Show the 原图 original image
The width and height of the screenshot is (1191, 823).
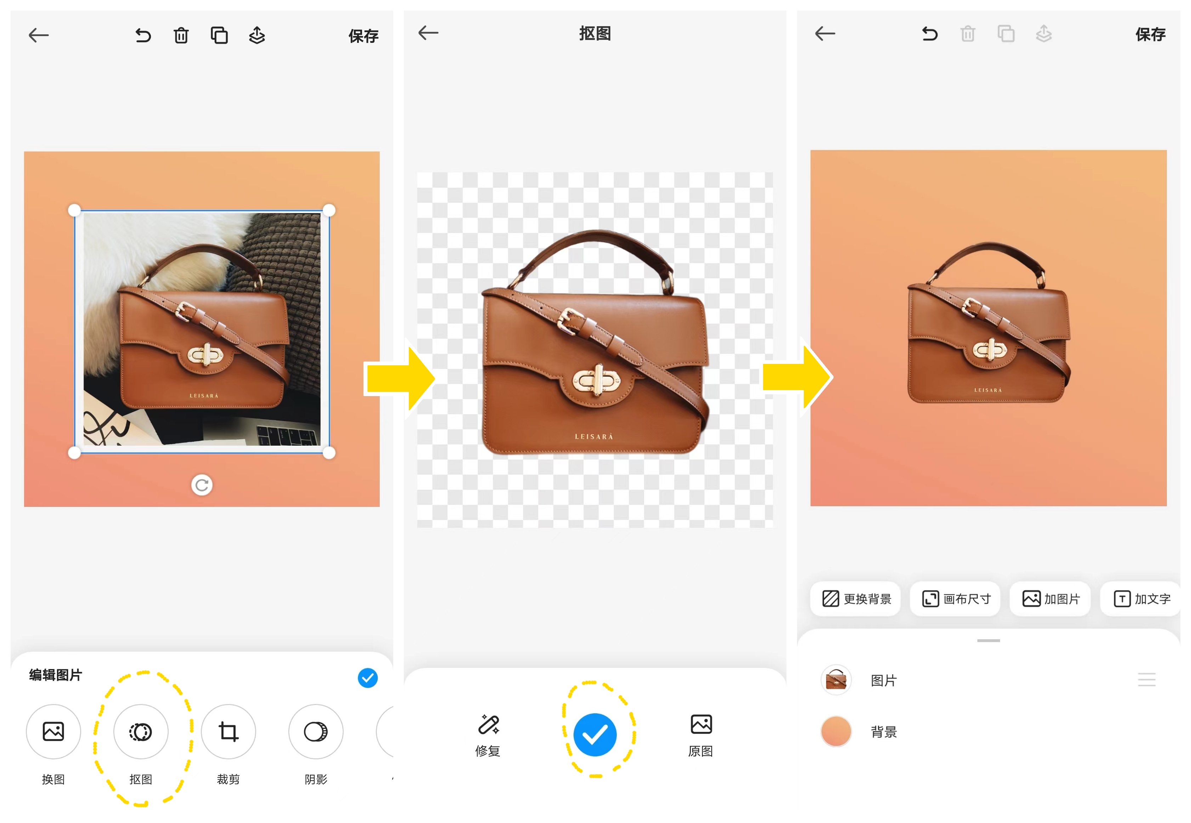click(x=701, y=725)
